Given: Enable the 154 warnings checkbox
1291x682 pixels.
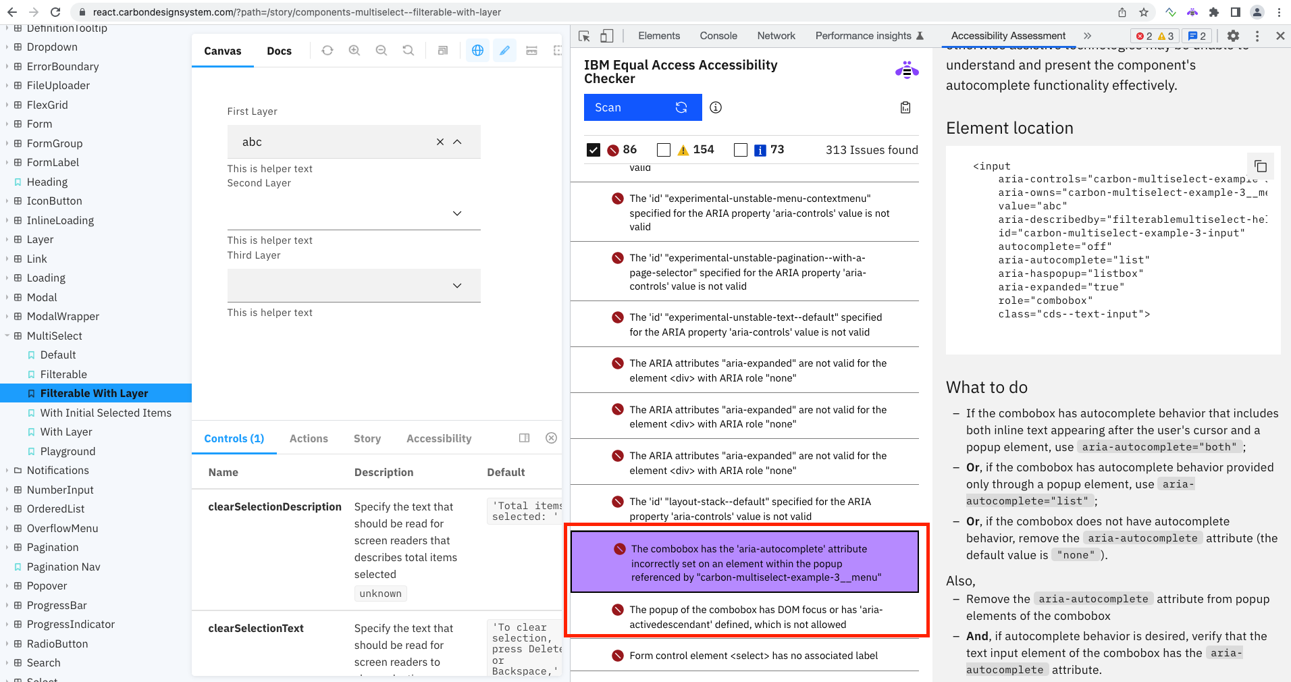Looking at the screenshot, I should pyautogui.click(x=664, y=150).
